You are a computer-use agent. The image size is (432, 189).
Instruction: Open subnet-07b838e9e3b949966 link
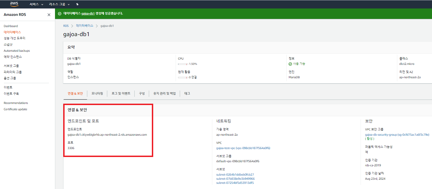235,179
